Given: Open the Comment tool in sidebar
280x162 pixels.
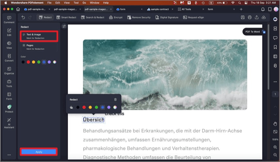Looking at the screenshot, I should point(9,20).
